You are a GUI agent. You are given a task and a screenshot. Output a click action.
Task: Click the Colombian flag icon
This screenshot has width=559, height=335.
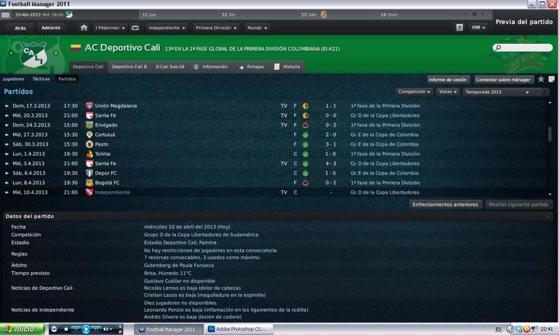click(x=75, y=48)
